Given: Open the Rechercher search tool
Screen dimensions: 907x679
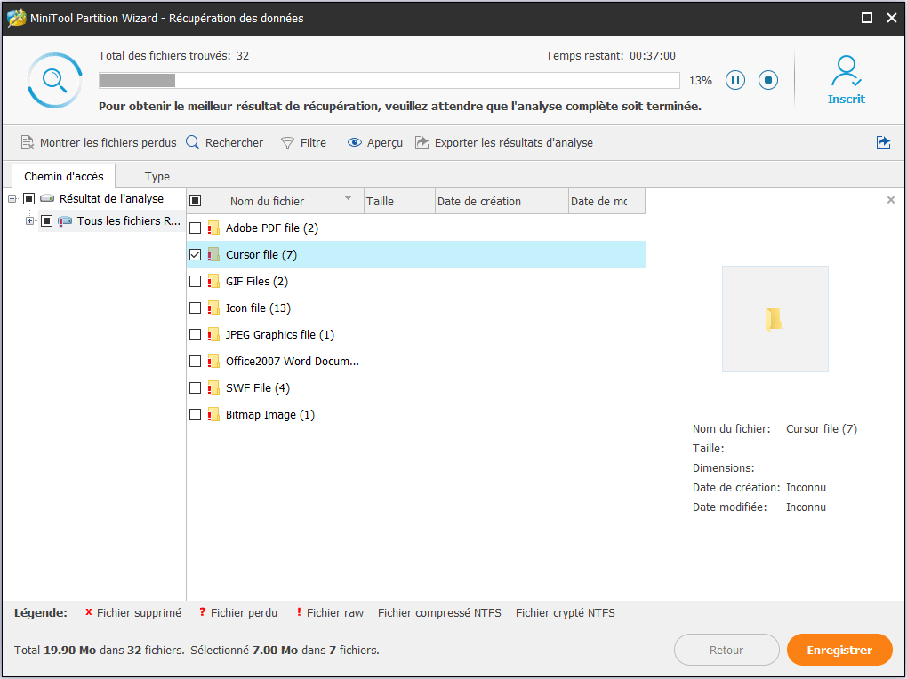Looking at the screenshot, I should 224,142.
